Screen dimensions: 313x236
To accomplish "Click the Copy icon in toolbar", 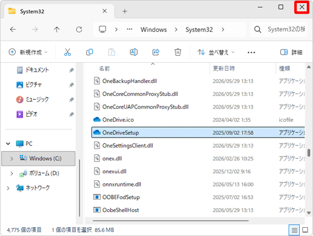I will coord(90,52).
